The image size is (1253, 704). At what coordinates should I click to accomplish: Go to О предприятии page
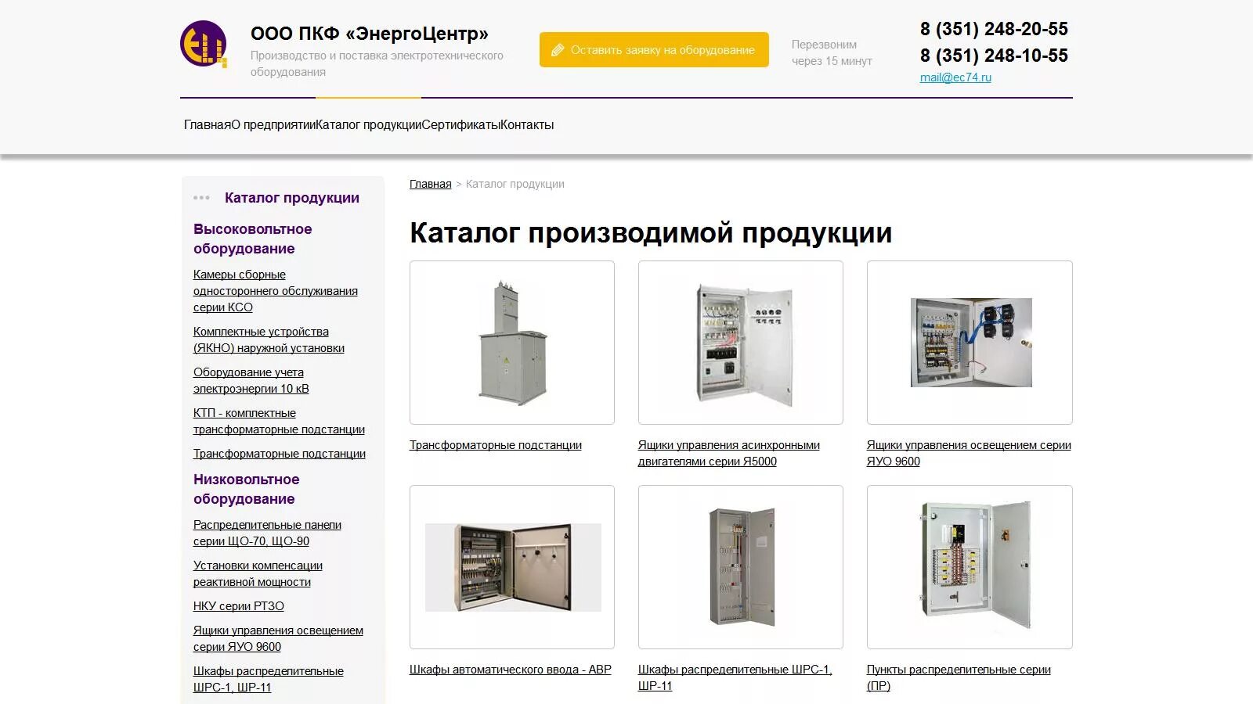273,125
